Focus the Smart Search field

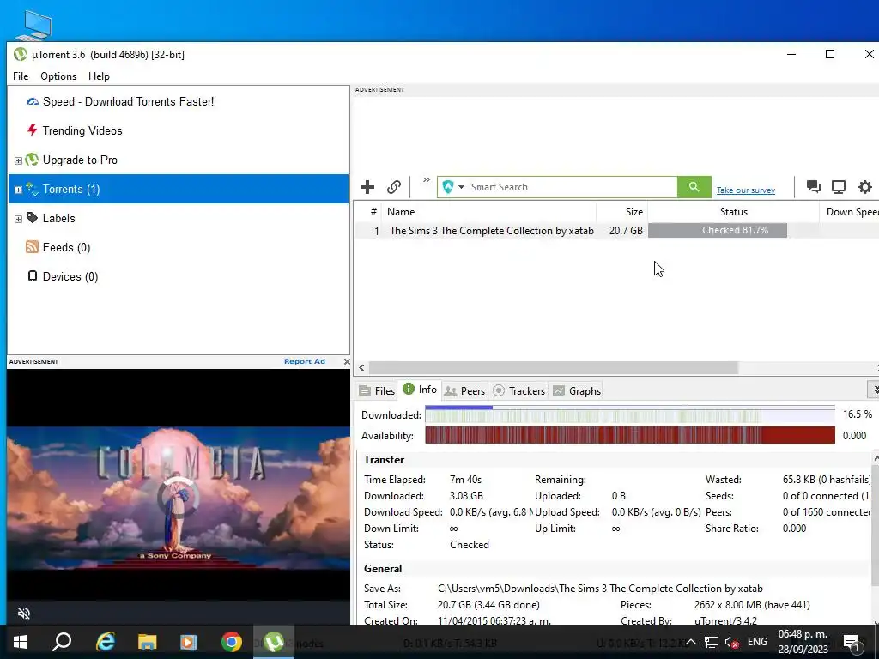[572, 187]
